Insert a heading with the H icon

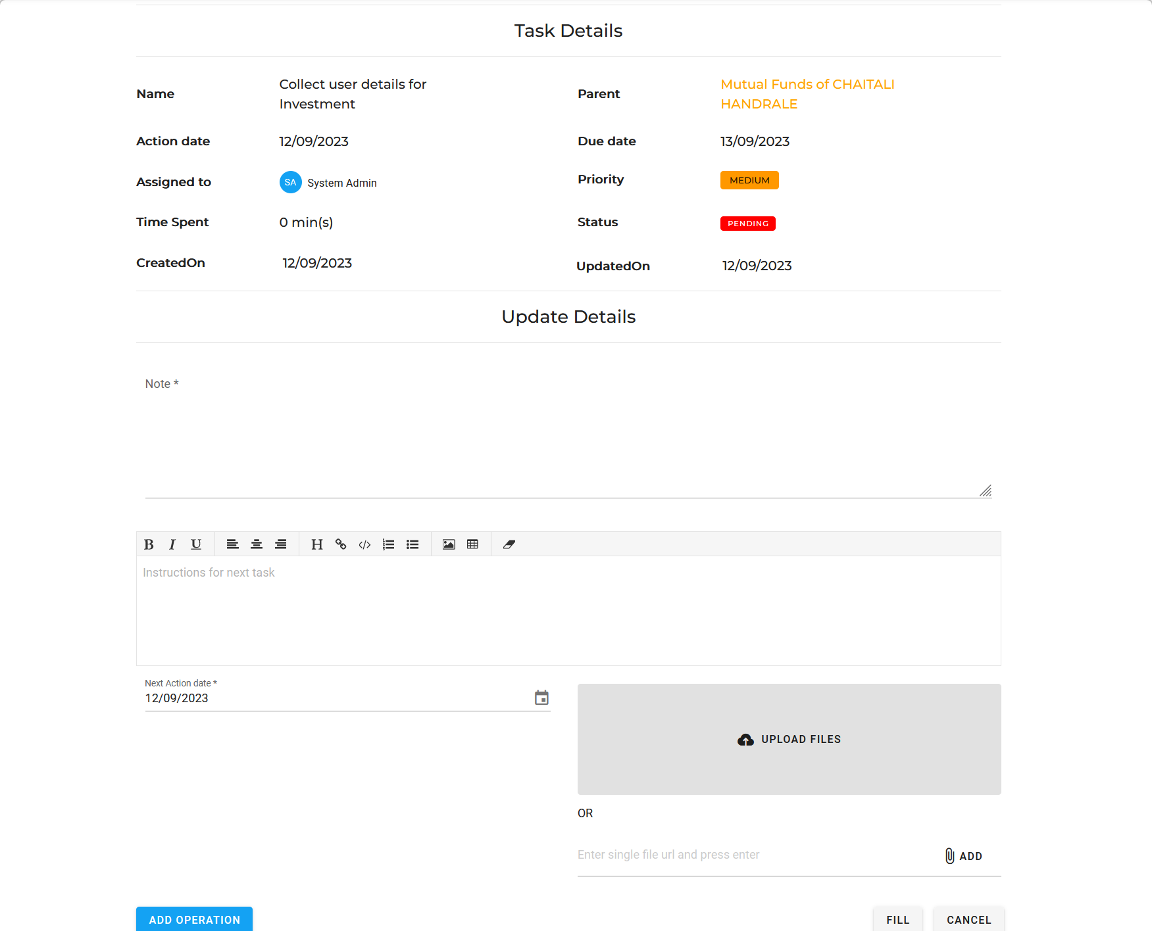coord(316,544)
